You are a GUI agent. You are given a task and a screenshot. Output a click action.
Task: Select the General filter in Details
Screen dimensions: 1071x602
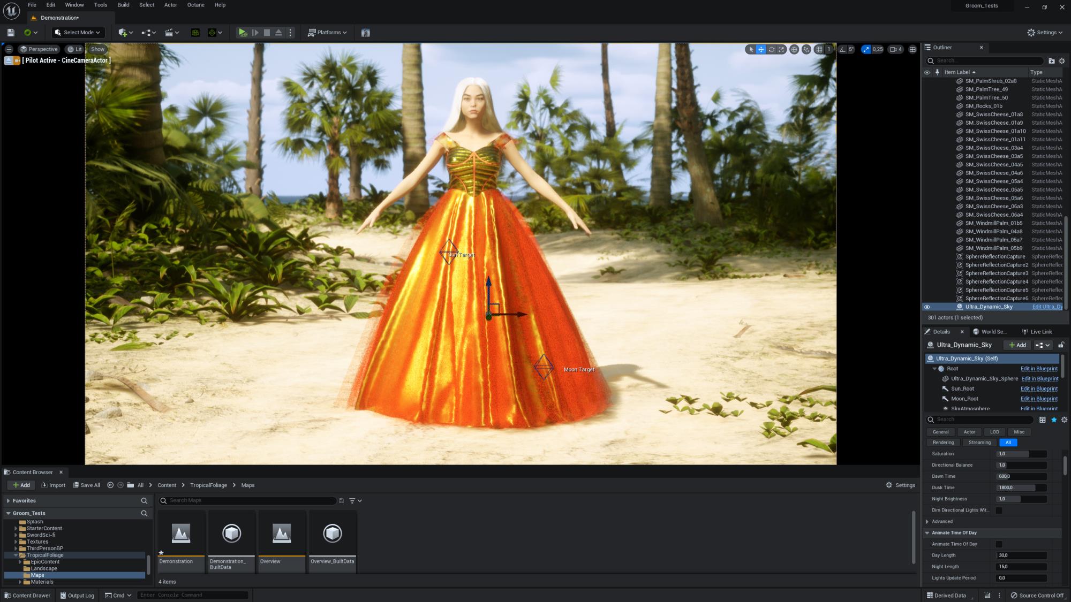tap(940, 432)
